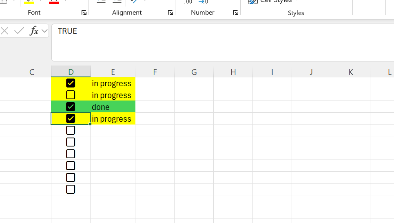Open the Alignment settings dialog launcher

click(x=170, y=13)
